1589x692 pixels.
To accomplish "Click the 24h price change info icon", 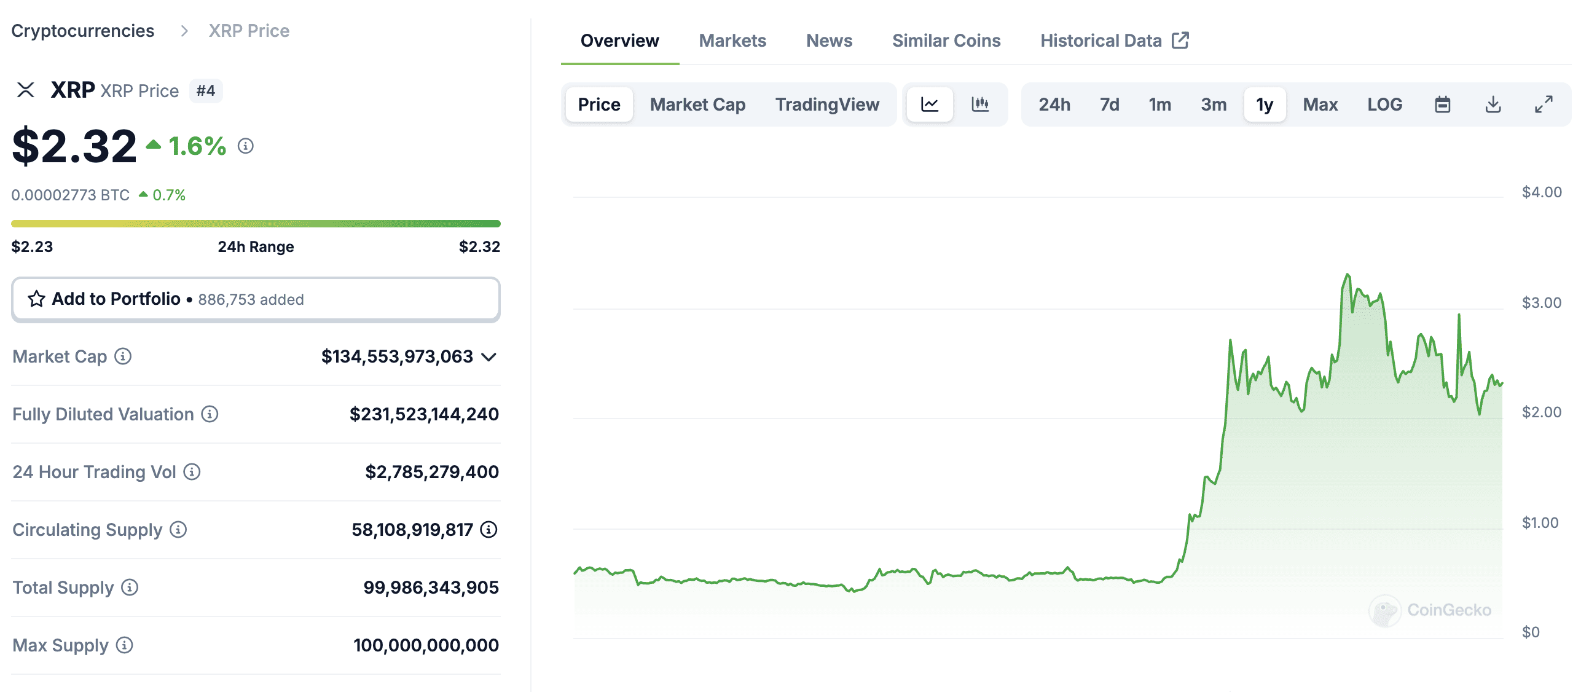I will coord(246,147).
